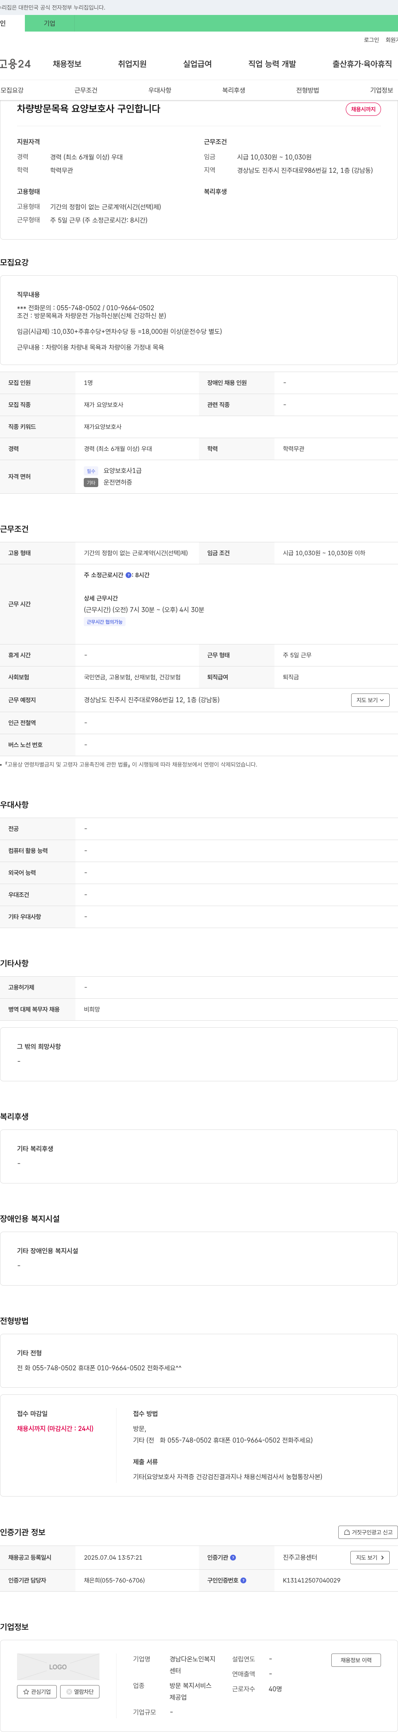This screenshot has height=1732, width=398.
Task: Click 진주고용센터 agency name
Action: pyautogui.click(x=300, y=1557)
